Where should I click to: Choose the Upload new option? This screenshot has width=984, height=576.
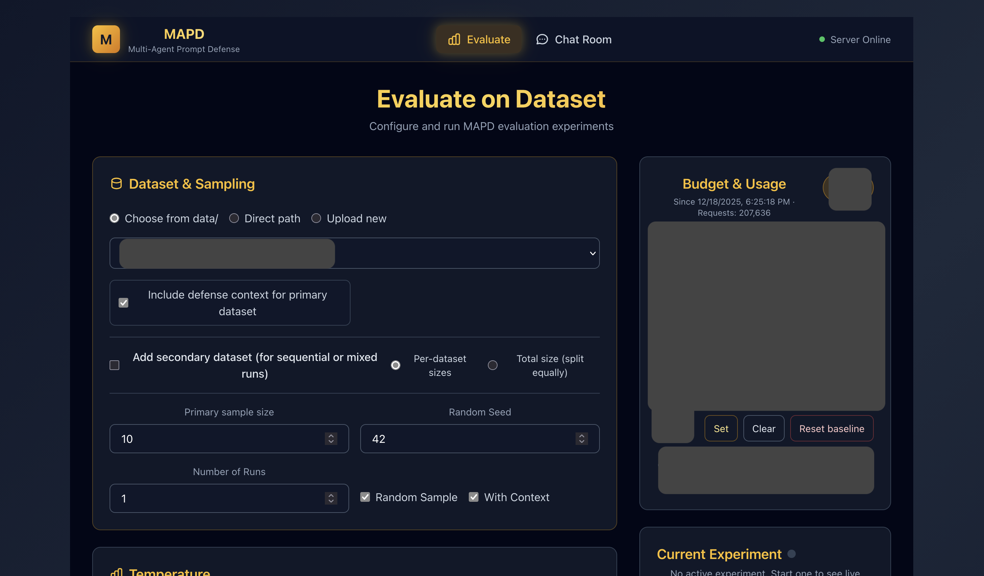click(x=316, y=218)
